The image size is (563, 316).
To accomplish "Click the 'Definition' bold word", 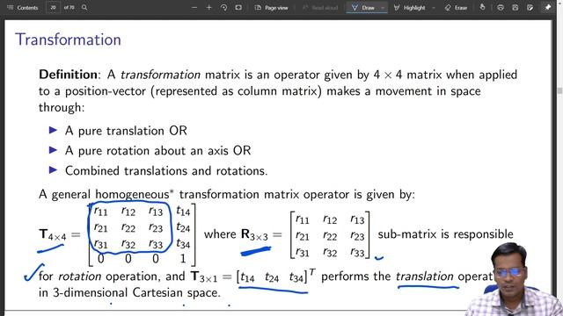I will click(68, 75).
